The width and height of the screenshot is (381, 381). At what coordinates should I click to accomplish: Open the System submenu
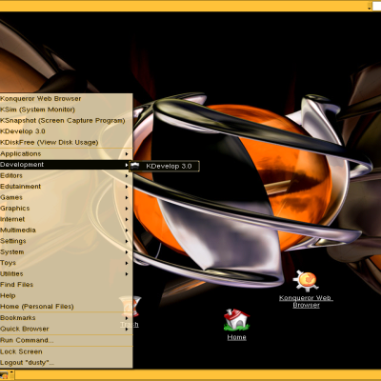[66, 252]
